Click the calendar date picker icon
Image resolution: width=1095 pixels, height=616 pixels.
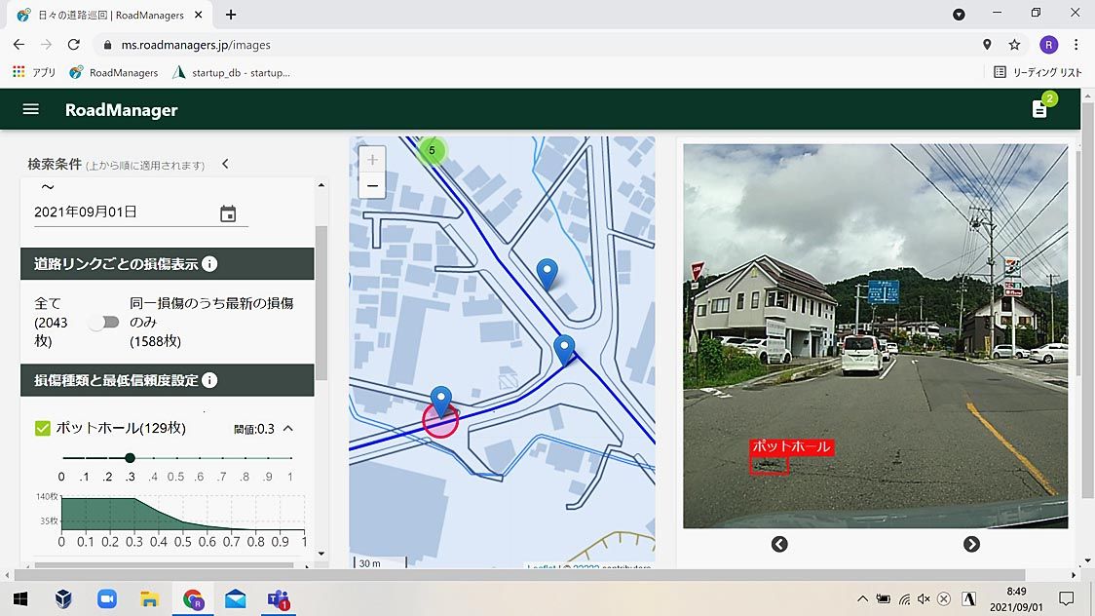point(228,213)
